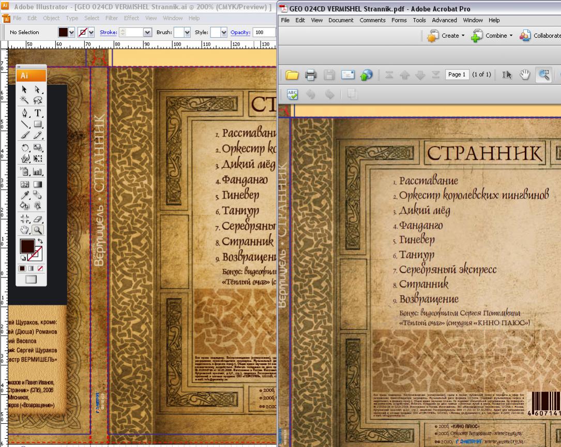Click the Stroke link in control bar
The width and height of the screenshot is (561, 447).
click(x=109, y=33)
